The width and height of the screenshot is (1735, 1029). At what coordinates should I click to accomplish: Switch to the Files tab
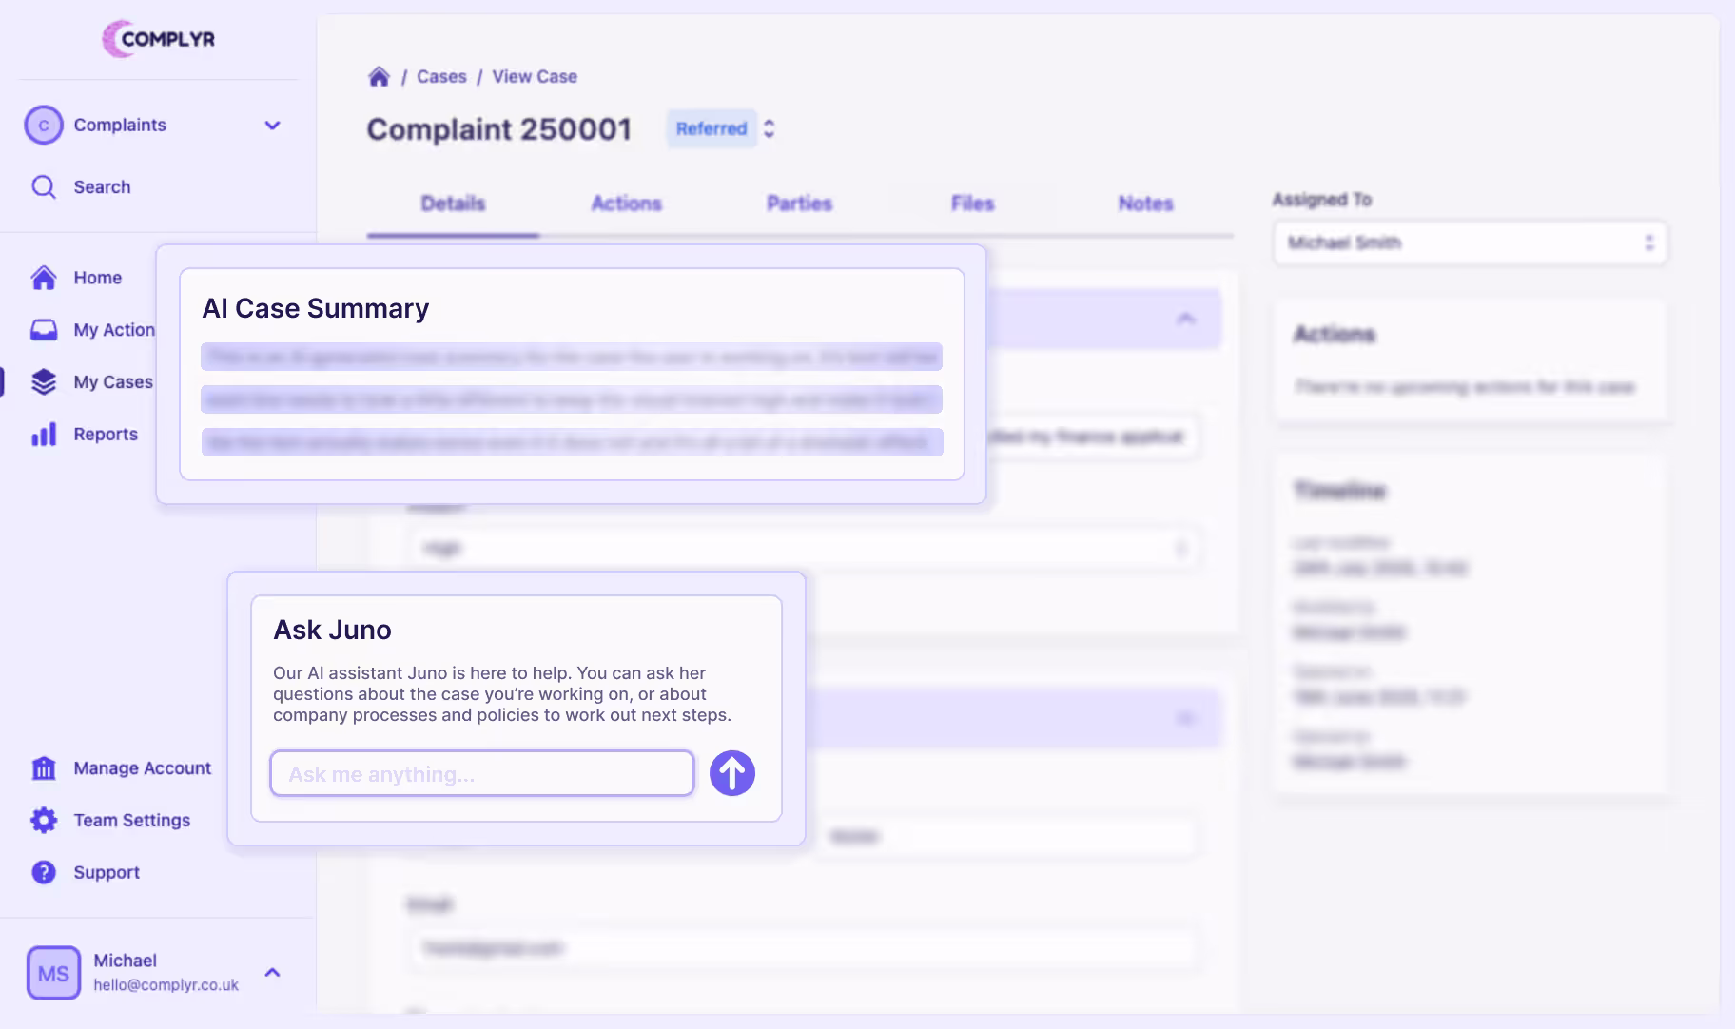pyautogui.click(x=971, y=203)
